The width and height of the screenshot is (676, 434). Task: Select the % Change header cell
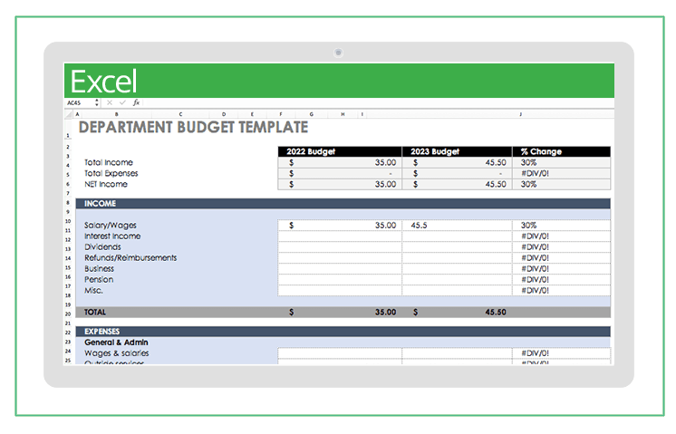tap(560, 151)
